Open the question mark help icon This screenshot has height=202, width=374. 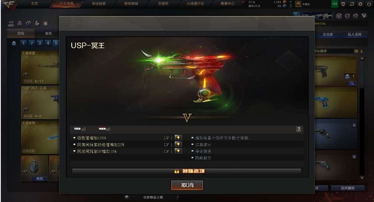(x=299, y=129)
